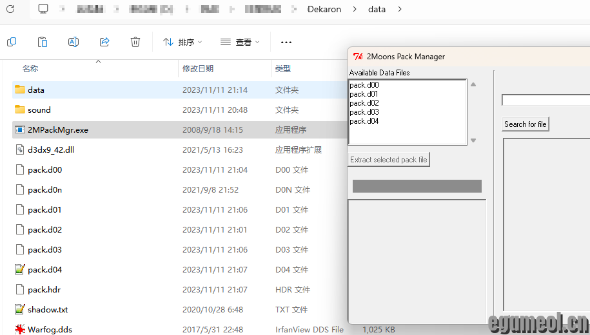This screenshot has width=590, height=335.
Task: Select the file name sound
Action: [x=39, y=110]
